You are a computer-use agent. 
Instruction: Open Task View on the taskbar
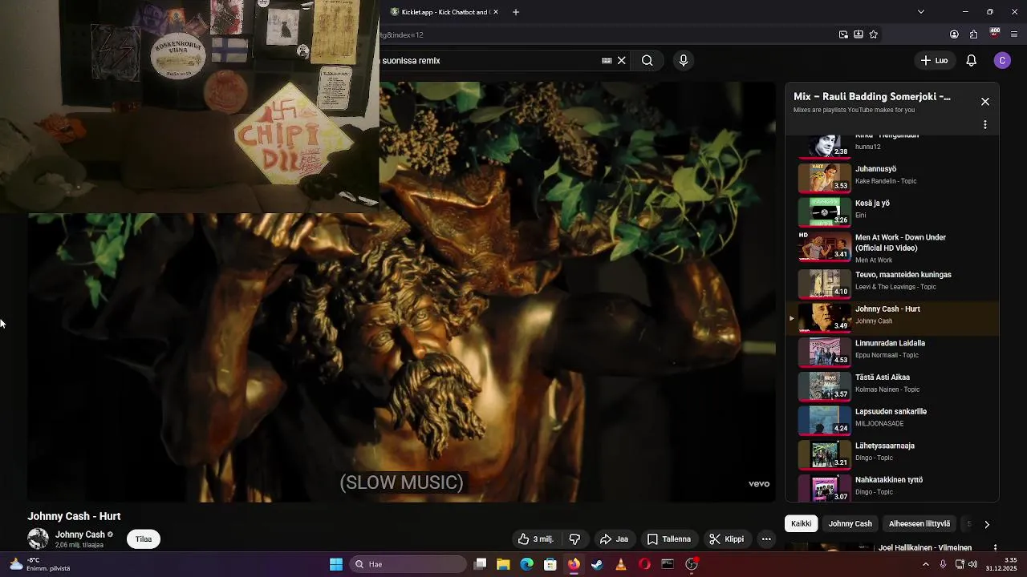[480, 564]
